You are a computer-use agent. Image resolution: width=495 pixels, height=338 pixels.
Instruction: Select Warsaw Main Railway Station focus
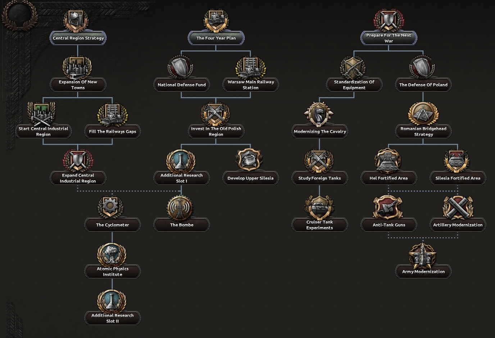click(251, 73)
